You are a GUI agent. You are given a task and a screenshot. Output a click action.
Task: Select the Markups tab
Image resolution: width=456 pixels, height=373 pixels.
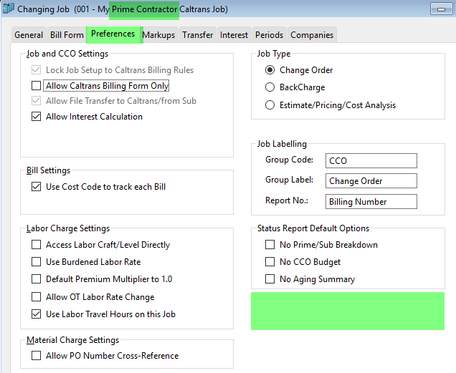click(x=158, y=35)
